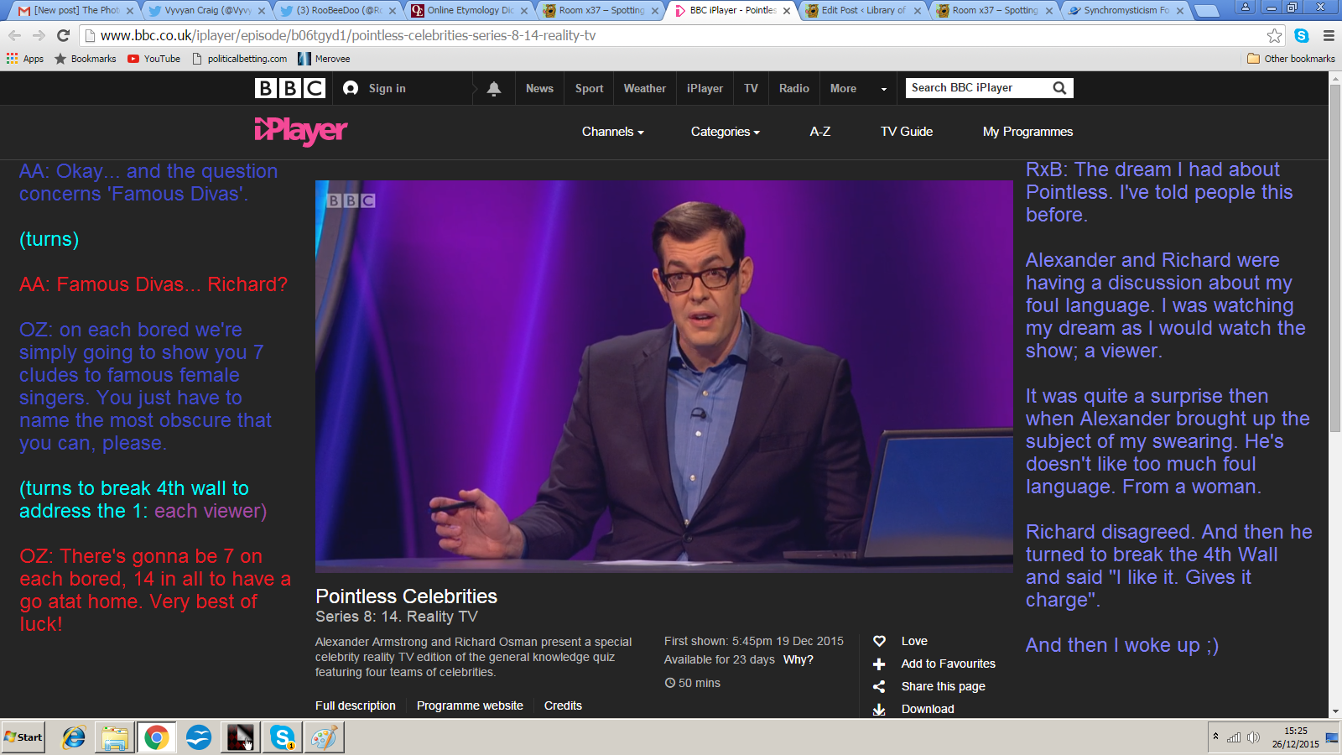Click the Love heart icon
Image resolution: width=1342 pixels, height=755 pixels.
click(879, 641)
